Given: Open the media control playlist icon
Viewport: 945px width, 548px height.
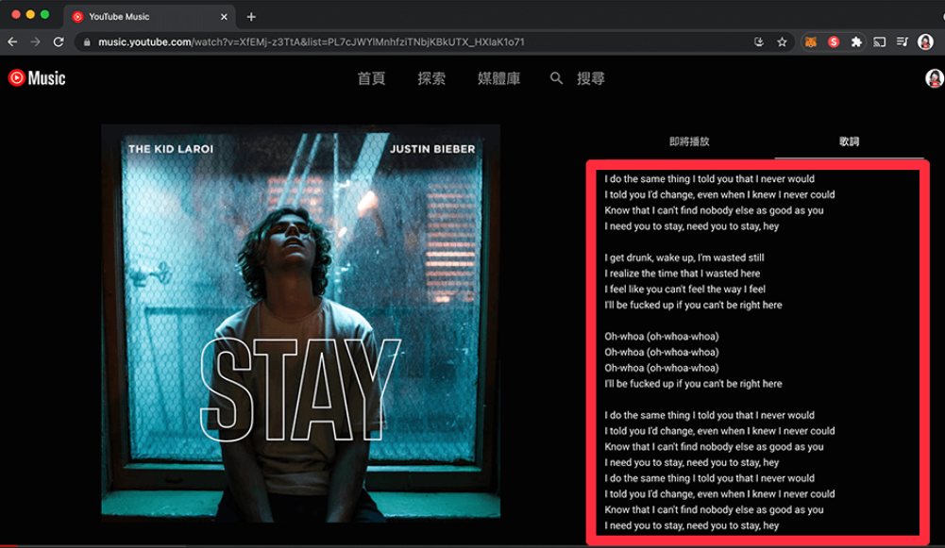Looking at the screenshot, I should (903, 42).
